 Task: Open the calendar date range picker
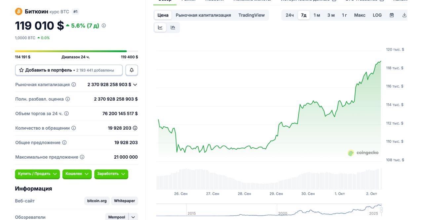point(392,15)
